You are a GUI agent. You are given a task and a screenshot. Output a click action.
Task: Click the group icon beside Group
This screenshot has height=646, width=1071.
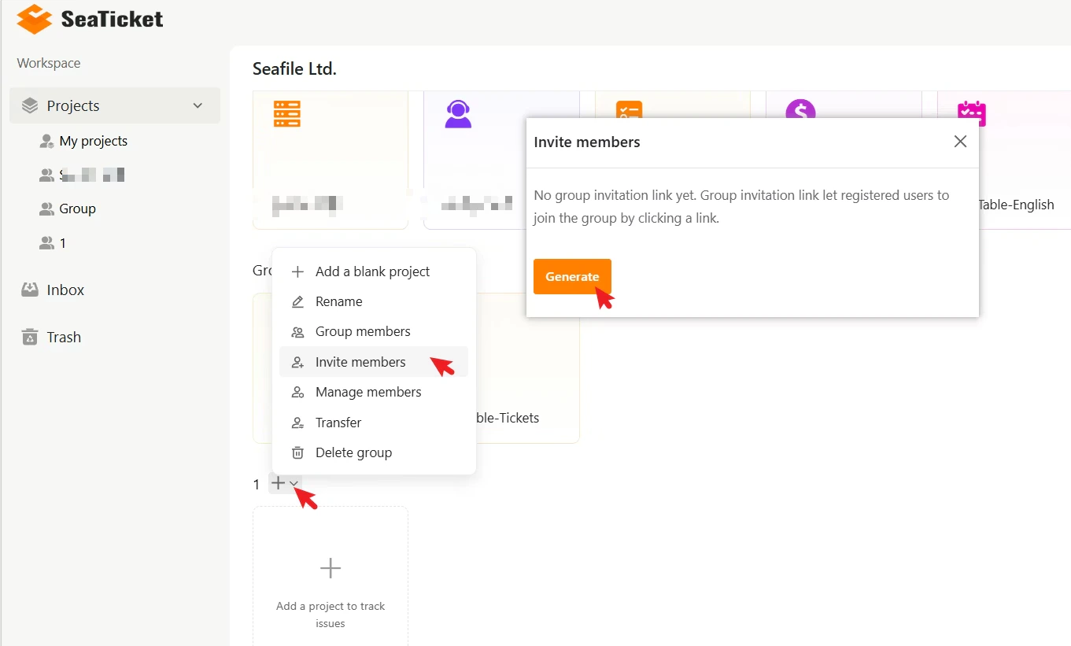point(46,209)
